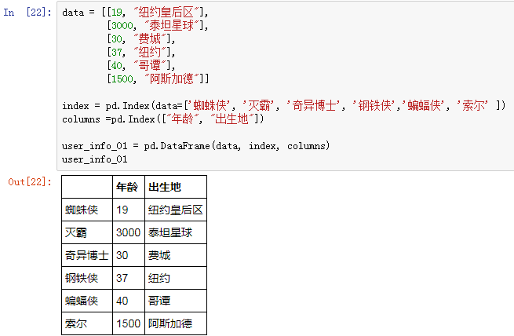Click the 蜘蛛侠 row label in the table
The width and height of the screenshot is (514, 336).
point(87,210)
